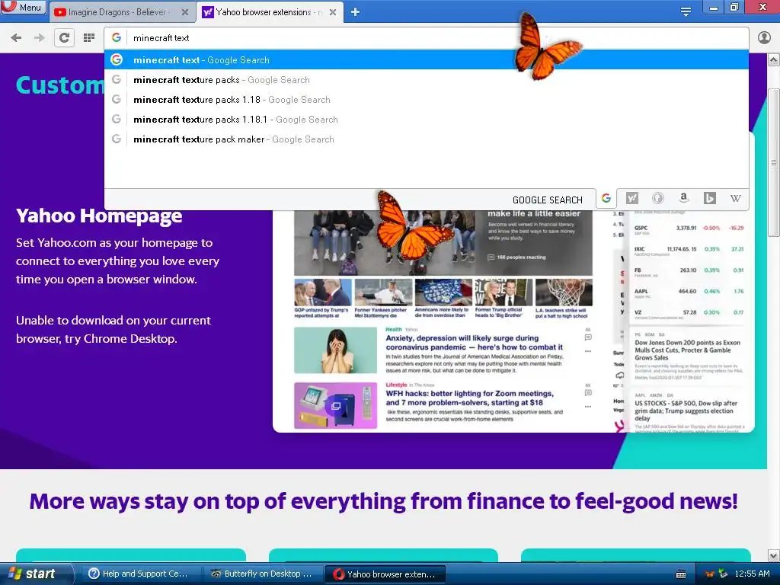Open the basketball net news thumbnail
The height and width of the screenshot is (585, 780).
coord(564,292)
